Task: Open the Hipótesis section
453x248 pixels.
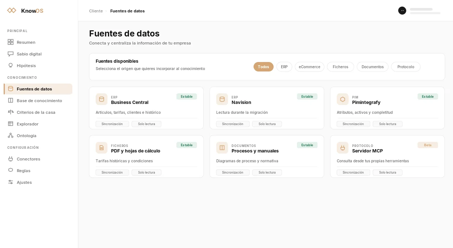Action: [38, 65]
